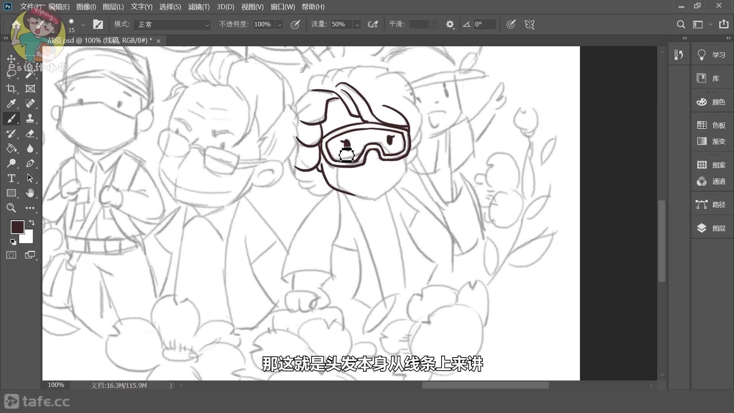The image size is (734, 413).
Task: Change screen mode button
Action: (30, 255)
